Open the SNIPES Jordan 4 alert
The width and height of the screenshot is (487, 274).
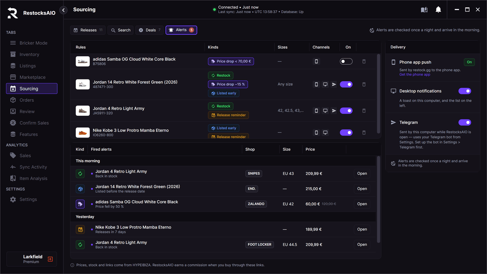pos(362,174)
